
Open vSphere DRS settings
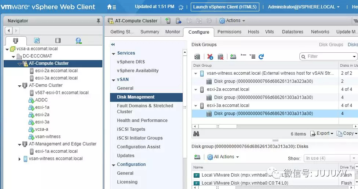131,62
